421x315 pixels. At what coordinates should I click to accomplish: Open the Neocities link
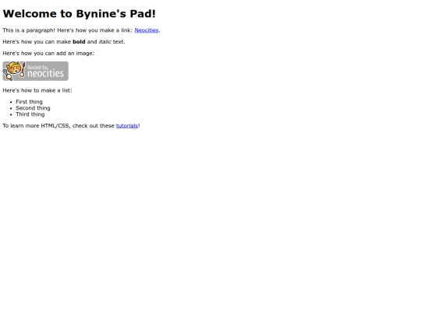click(x=147, y=30)
